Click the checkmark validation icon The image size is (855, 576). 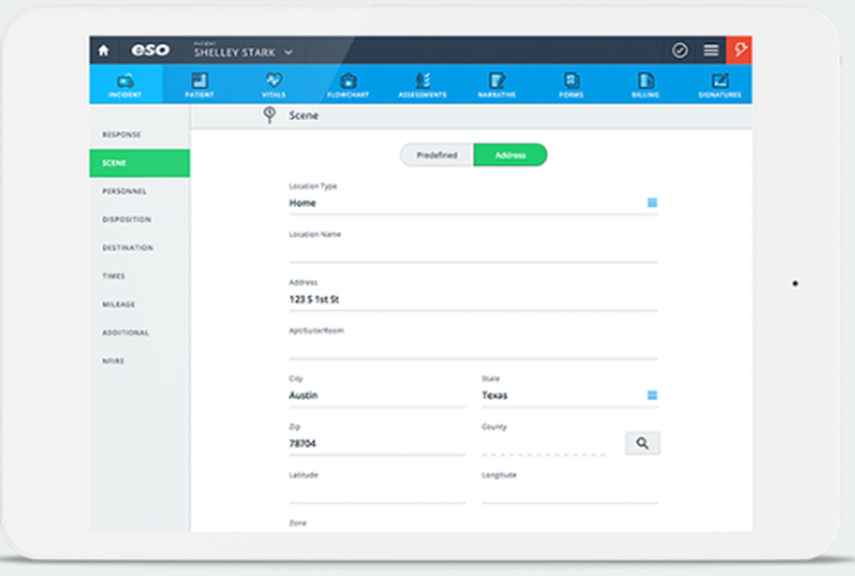680,50
